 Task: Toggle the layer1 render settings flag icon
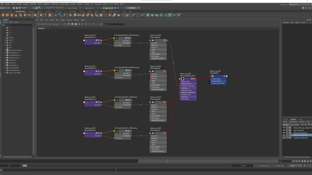290,130
